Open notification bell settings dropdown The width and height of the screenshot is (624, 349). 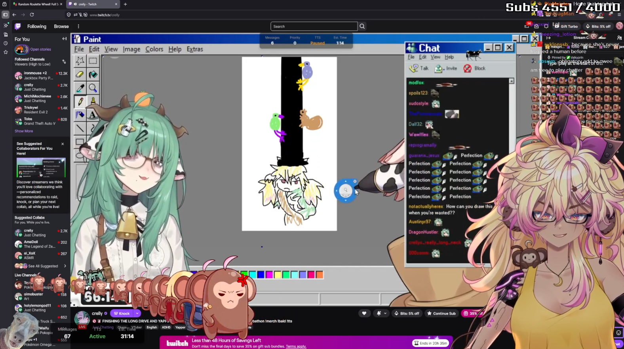coord(381,313)
